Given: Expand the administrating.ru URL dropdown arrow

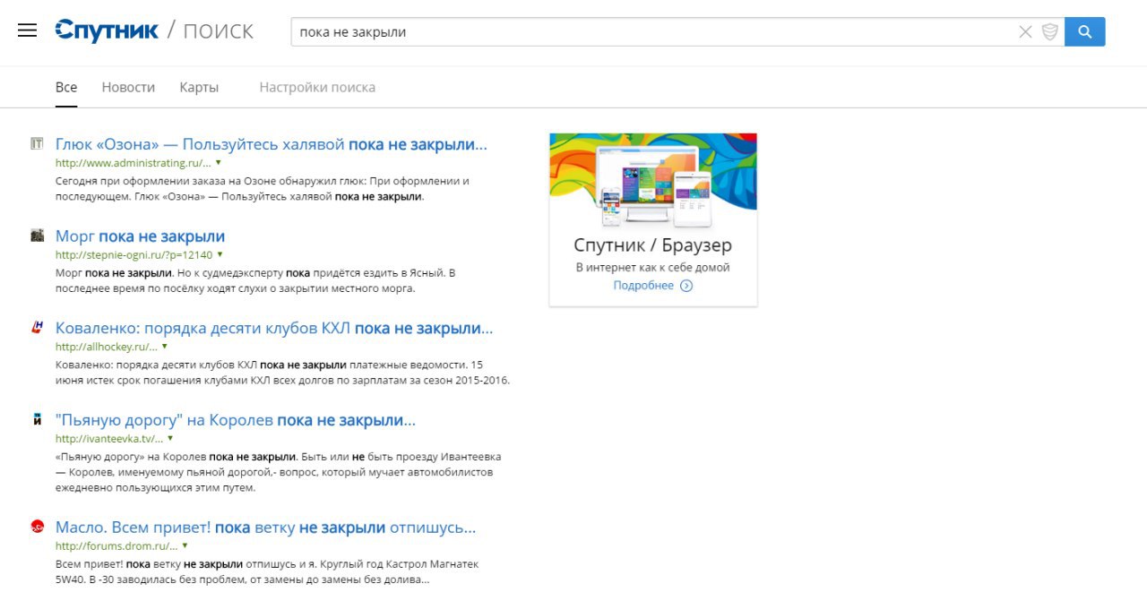Looking at the screenshot, I should tap(218, 163).
